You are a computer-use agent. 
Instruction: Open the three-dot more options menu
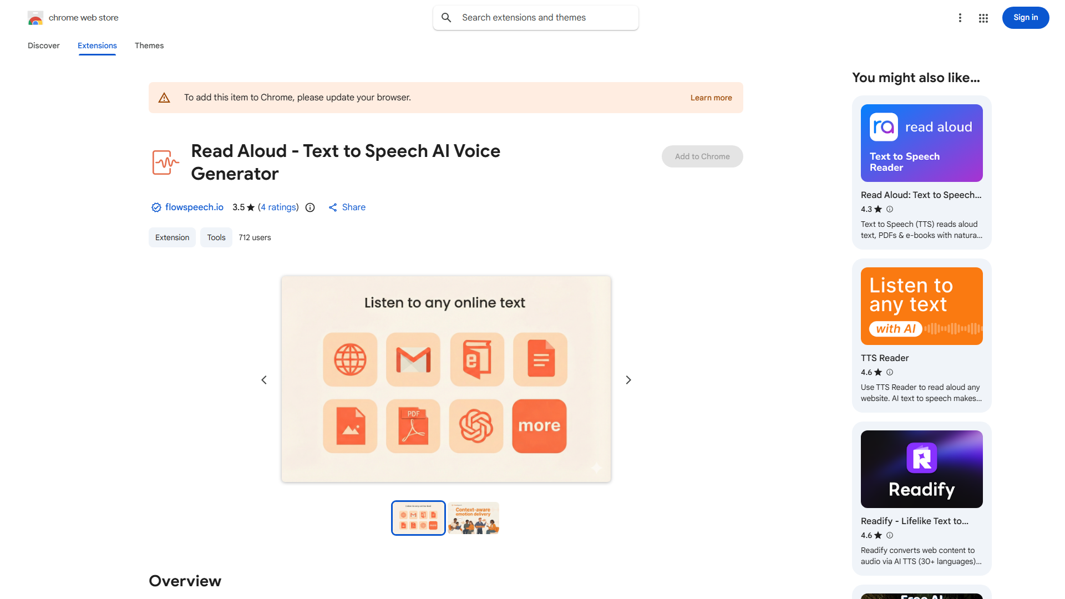(960, 18)
